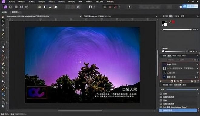Switch to the snapshot.jpg document tab
The image size is (200, 116).
tap(28, 16)
